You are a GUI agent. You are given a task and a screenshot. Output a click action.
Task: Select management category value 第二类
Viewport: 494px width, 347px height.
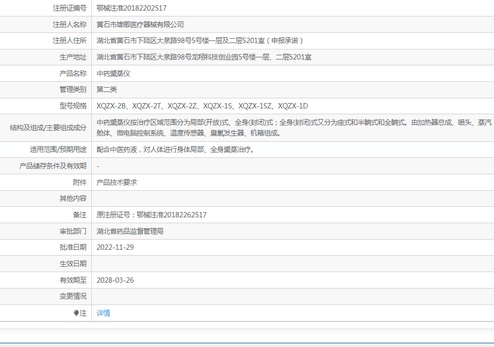[x=106, y=89]
